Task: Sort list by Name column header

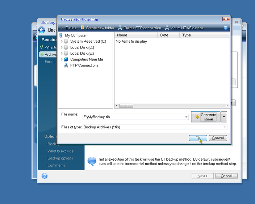Action: (x=136, y=35)
